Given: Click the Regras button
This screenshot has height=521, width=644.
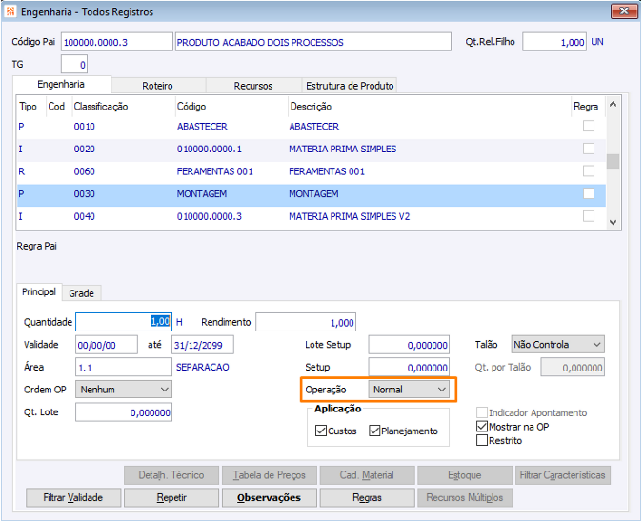Looking at the screenshot, I should click(367, 497).
